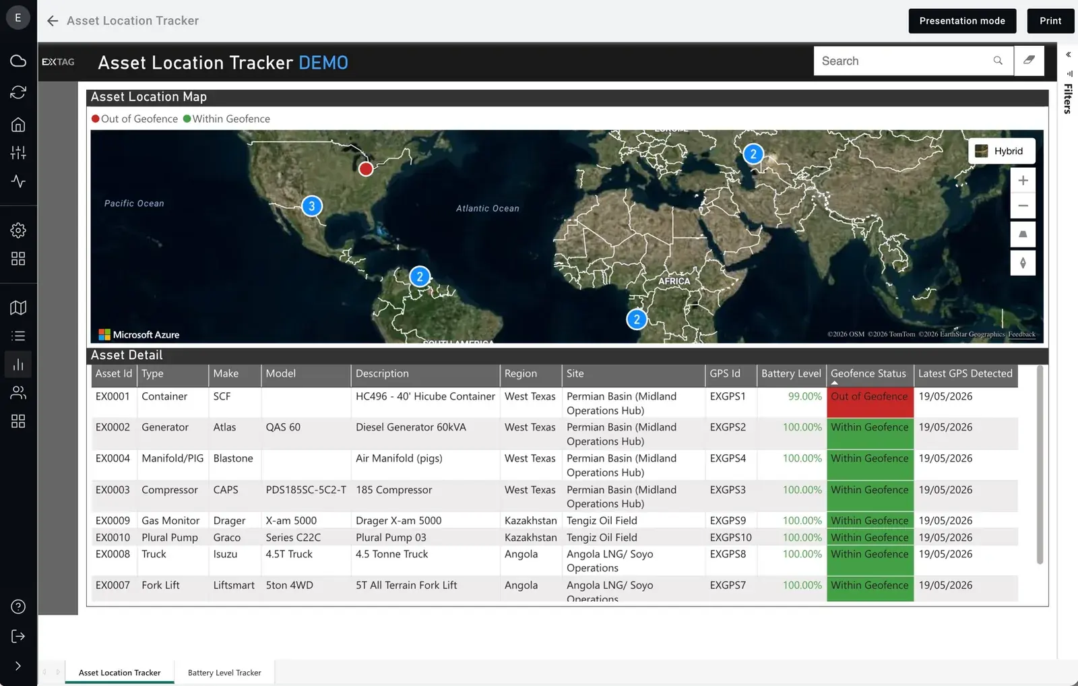Open the list icon in sidebar

(18, 336)
